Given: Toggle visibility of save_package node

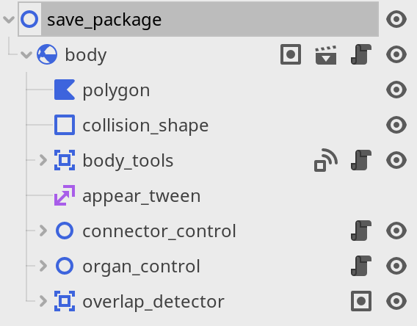Looking at the screenshot, I should [x=396, y=19].
